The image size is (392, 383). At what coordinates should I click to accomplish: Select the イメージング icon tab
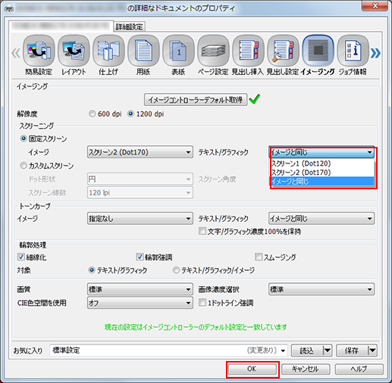[318, 54]
